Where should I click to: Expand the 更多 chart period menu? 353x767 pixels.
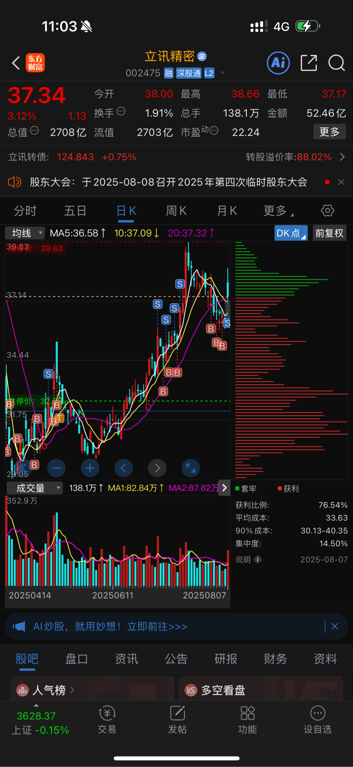pyautogui.click(x=278, y=211)
